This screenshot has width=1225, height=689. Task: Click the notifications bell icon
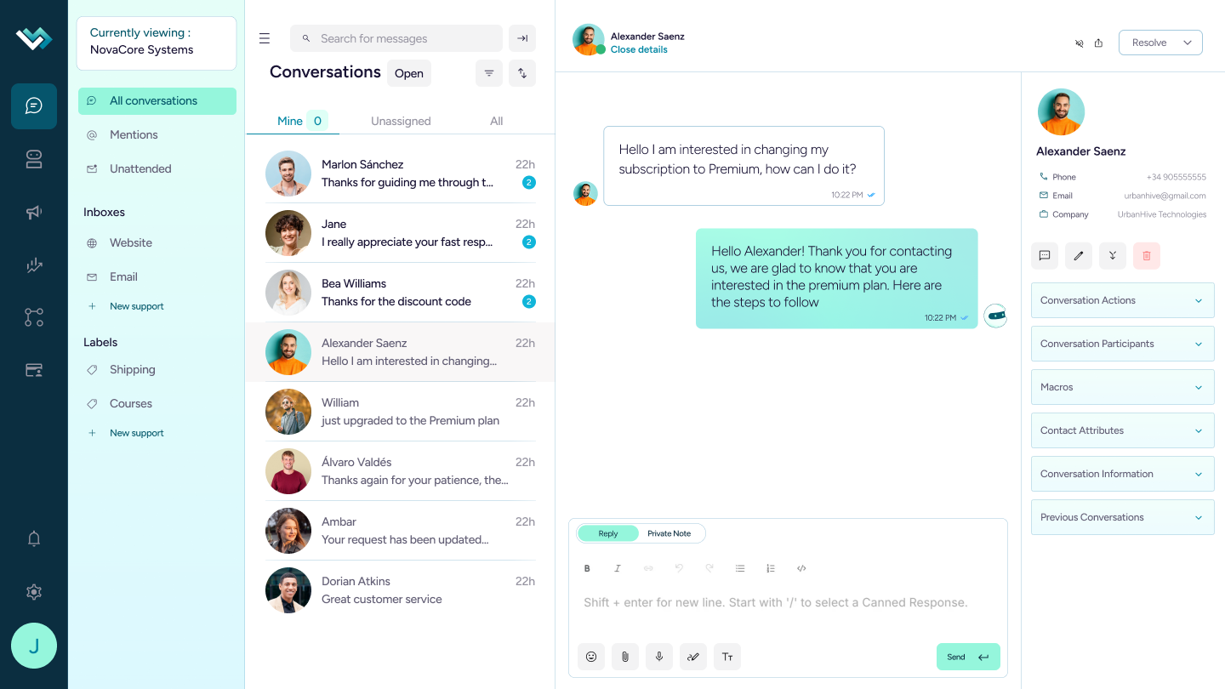(x=34, y=538)
